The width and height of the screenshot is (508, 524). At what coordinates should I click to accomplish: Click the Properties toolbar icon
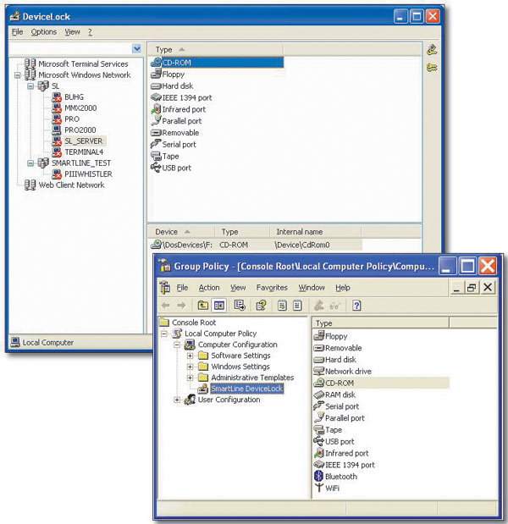261,305
